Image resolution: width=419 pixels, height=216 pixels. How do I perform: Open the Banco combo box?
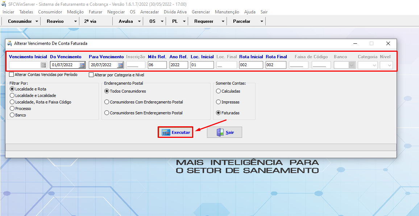coord(351,65)
